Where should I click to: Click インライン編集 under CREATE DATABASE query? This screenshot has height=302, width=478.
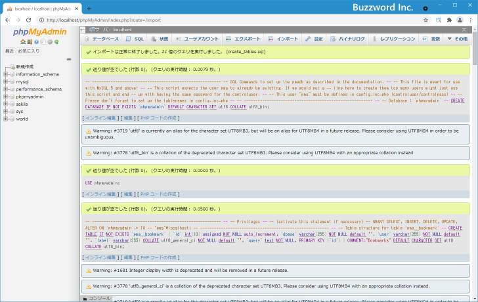click(x=100, y=118)
